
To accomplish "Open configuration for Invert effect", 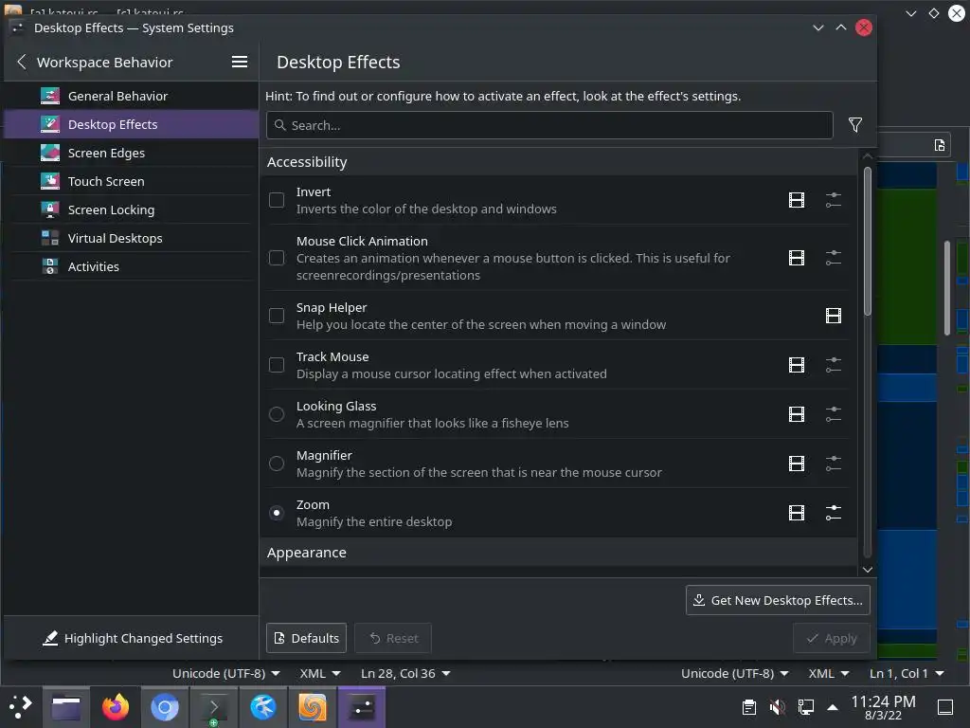I will pyautogui.click(x=834, y=200).
